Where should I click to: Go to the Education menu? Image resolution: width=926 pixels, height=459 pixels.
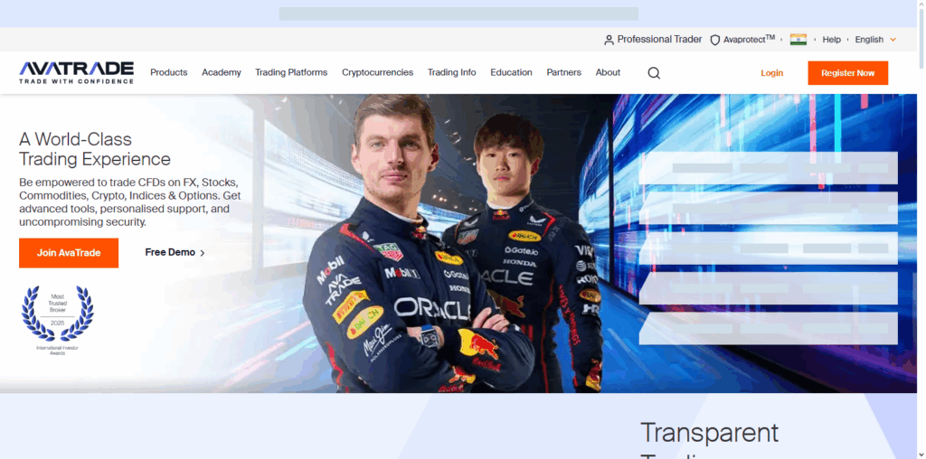click(511, 72)
